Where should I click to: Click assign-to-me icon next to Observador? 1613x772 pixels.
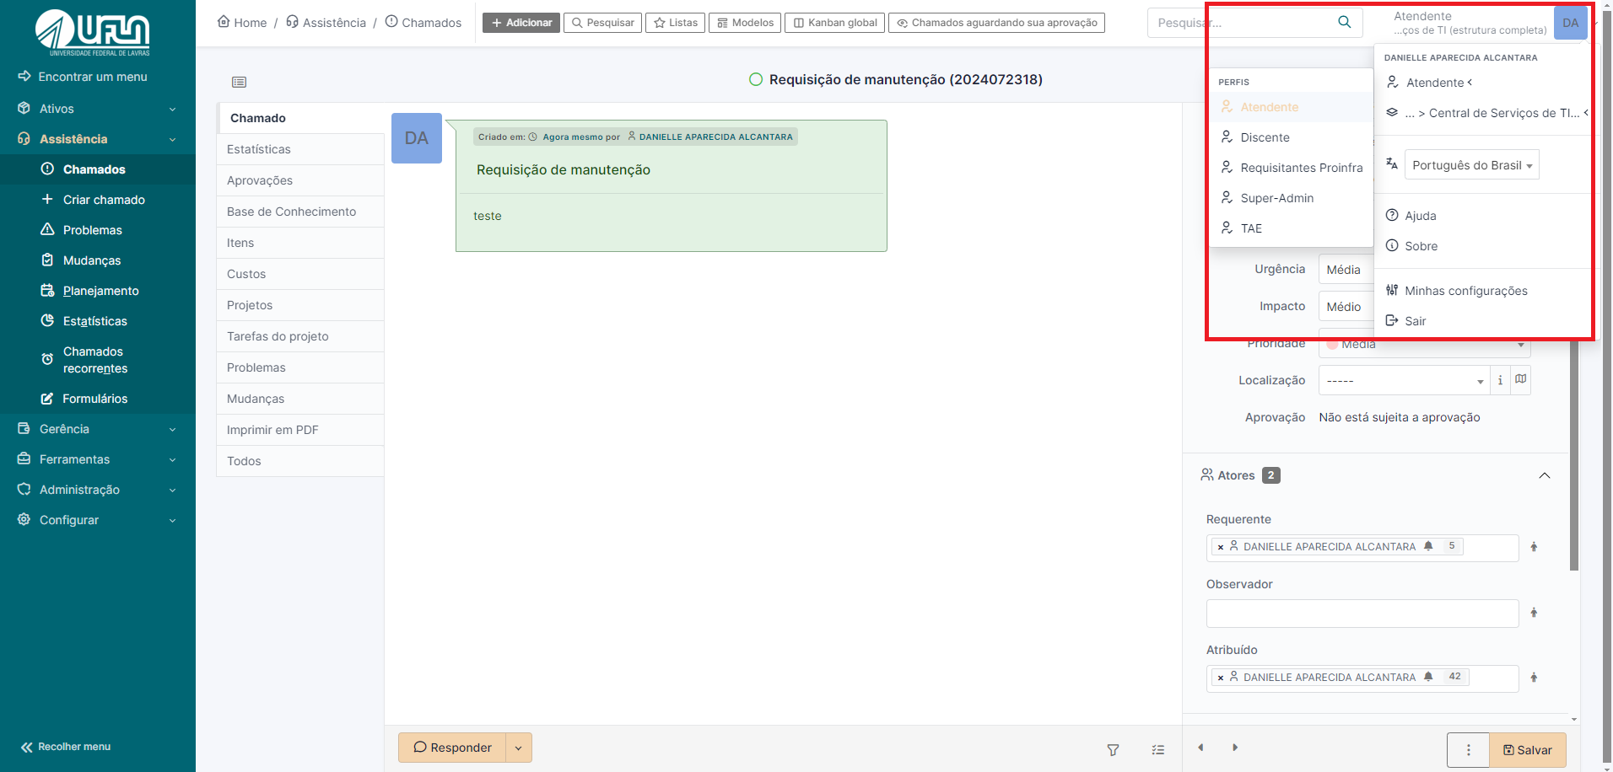[1534, 613]
